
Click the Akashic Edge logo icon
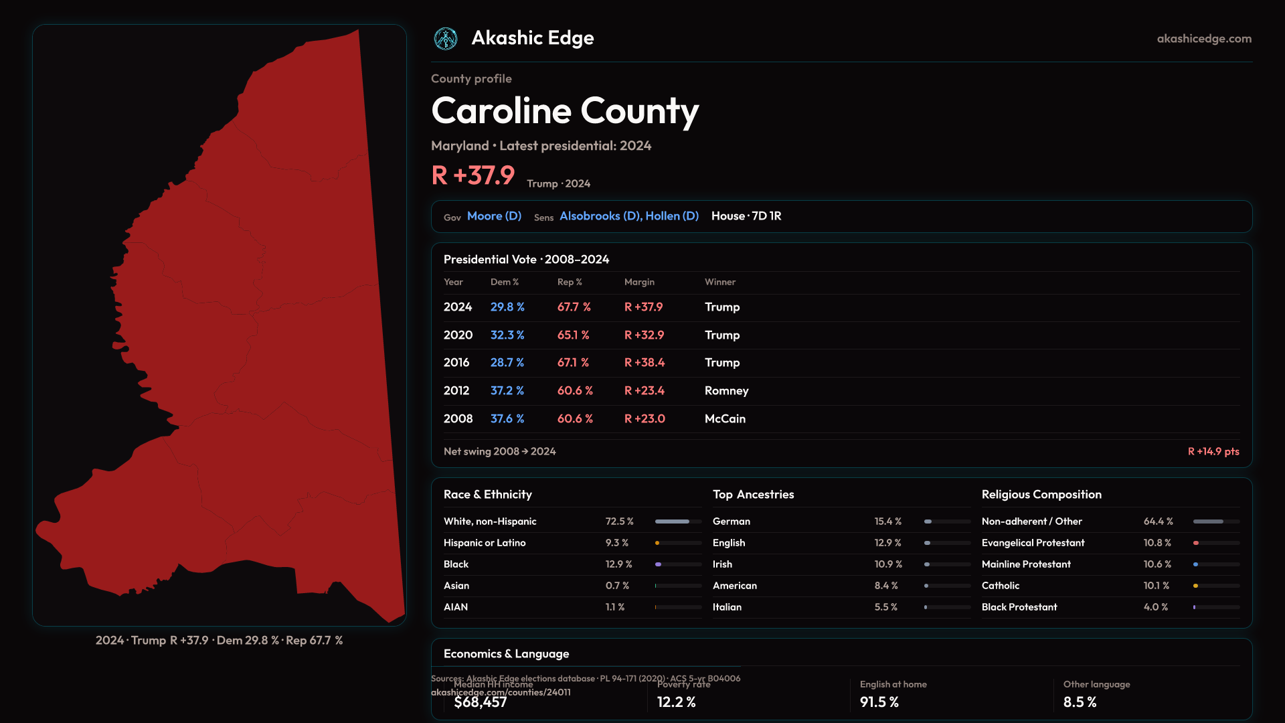tap(446, 39)
